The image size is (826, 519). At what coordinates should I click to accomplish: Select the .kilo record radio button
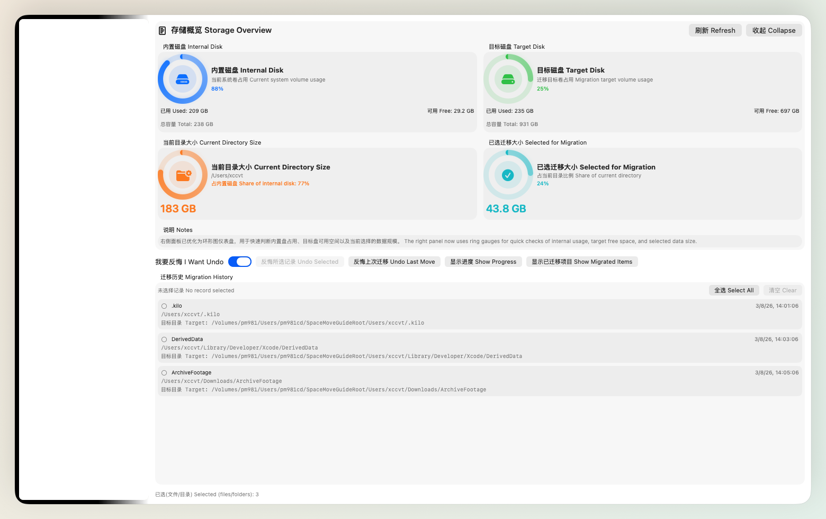(164, 306)
